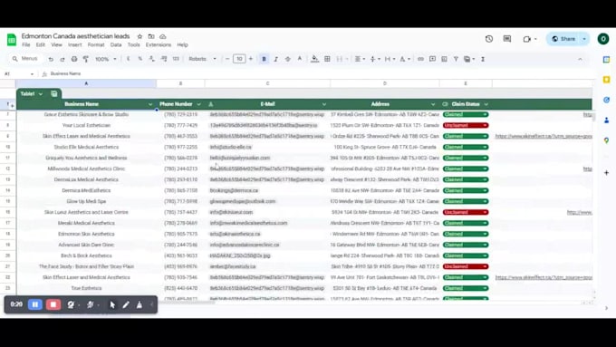Change Your Local Esthetician Unclaimed status chip
Viewport: 616px width, 347px height.
tap(466, 125)
